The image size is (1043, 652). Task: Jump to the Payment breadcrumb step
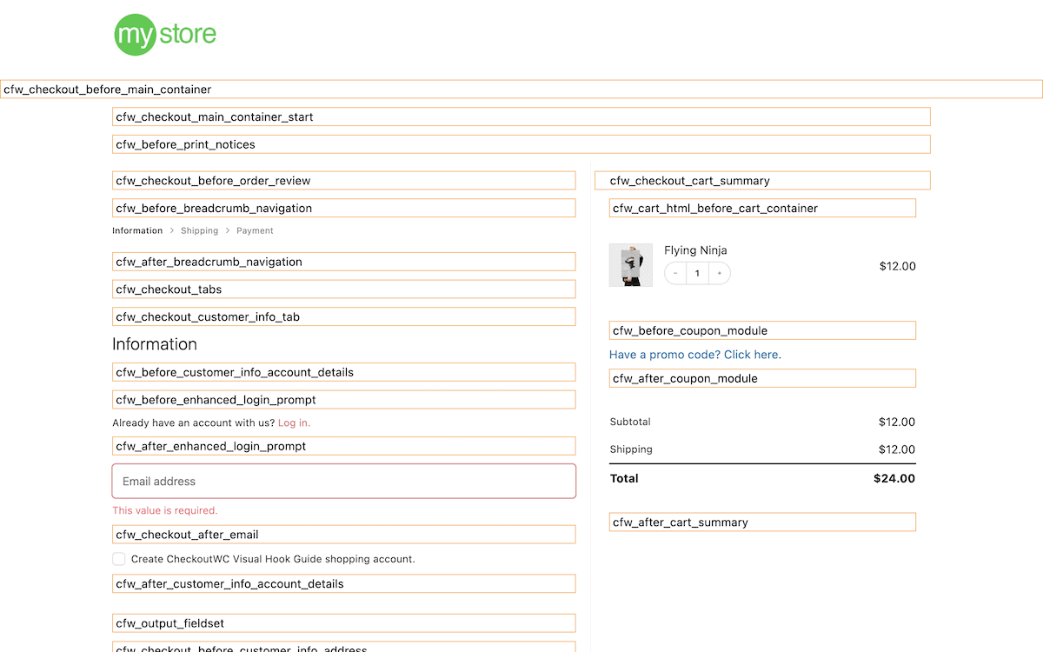pos(255,231)
